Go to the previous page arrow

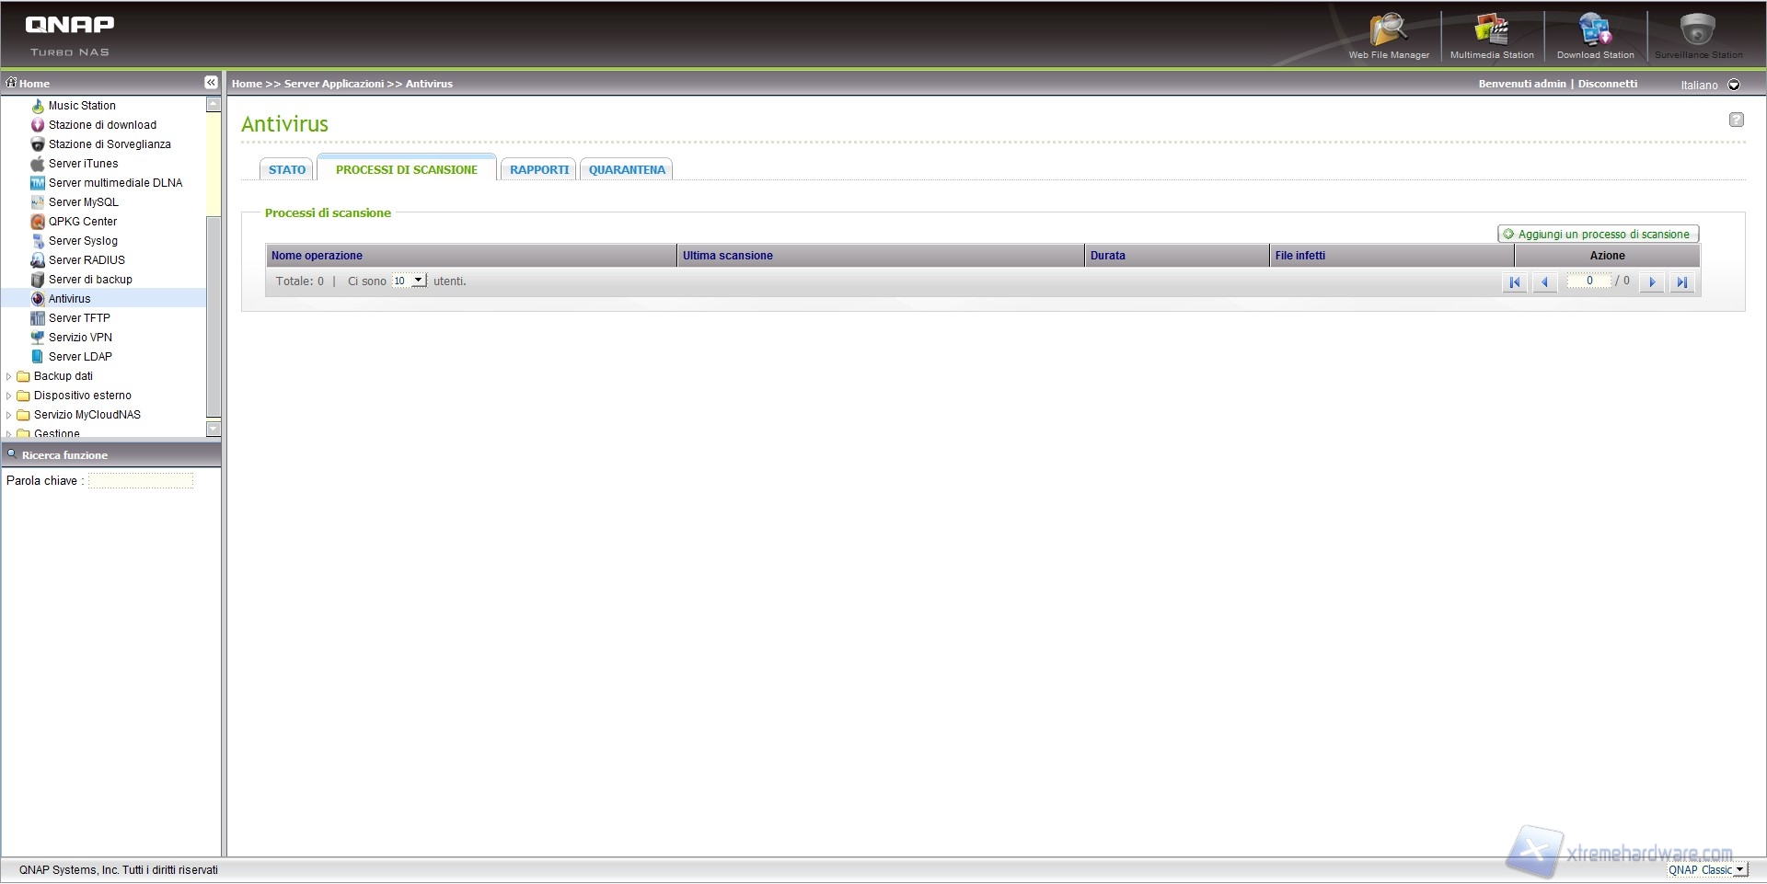pos(1544,282)
